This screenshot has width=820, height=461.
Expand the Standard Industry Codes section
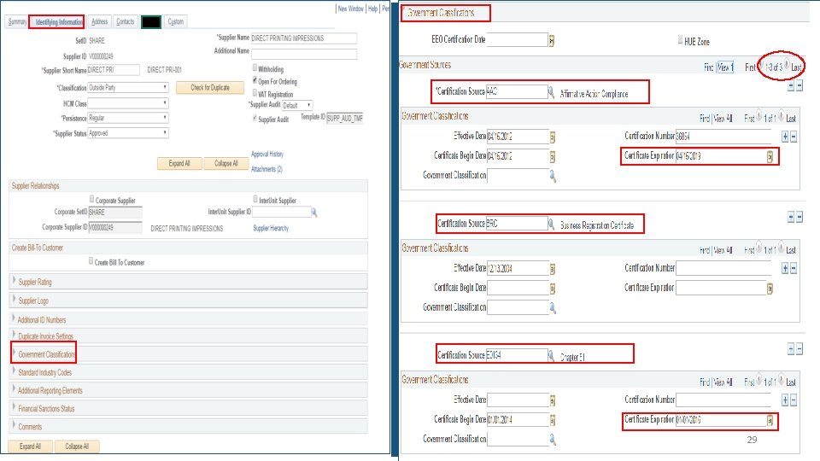[x=15, y=372]
